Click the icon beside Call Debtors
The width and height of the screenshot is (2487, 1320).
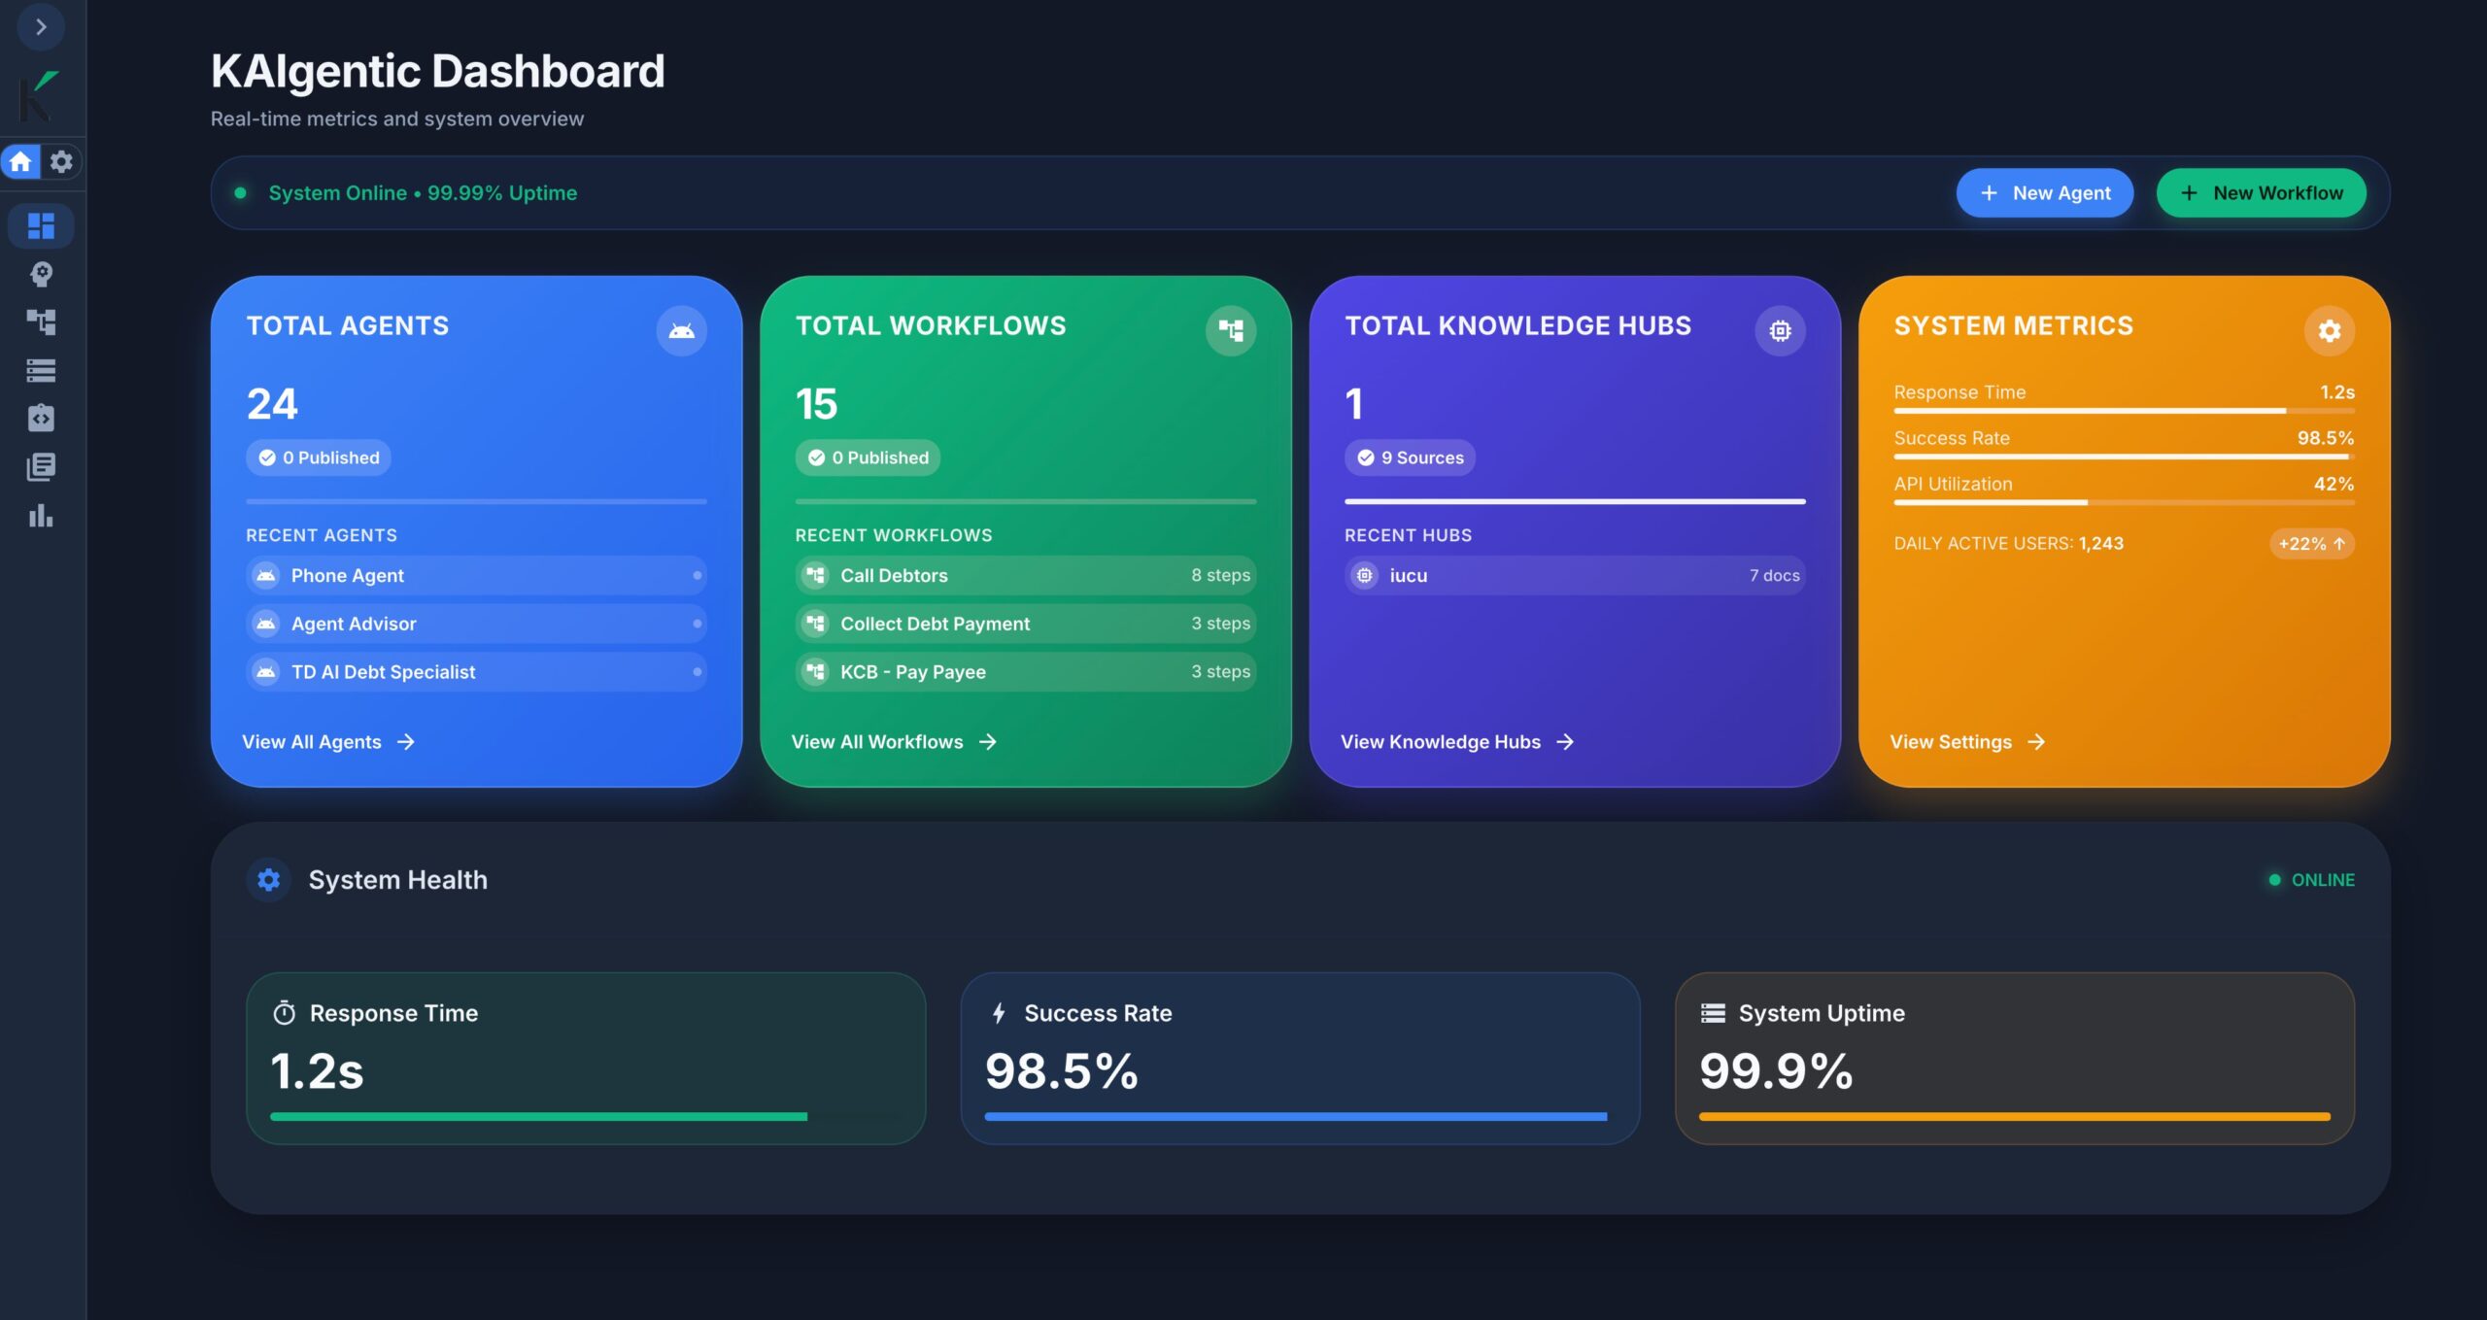(816, 575)
